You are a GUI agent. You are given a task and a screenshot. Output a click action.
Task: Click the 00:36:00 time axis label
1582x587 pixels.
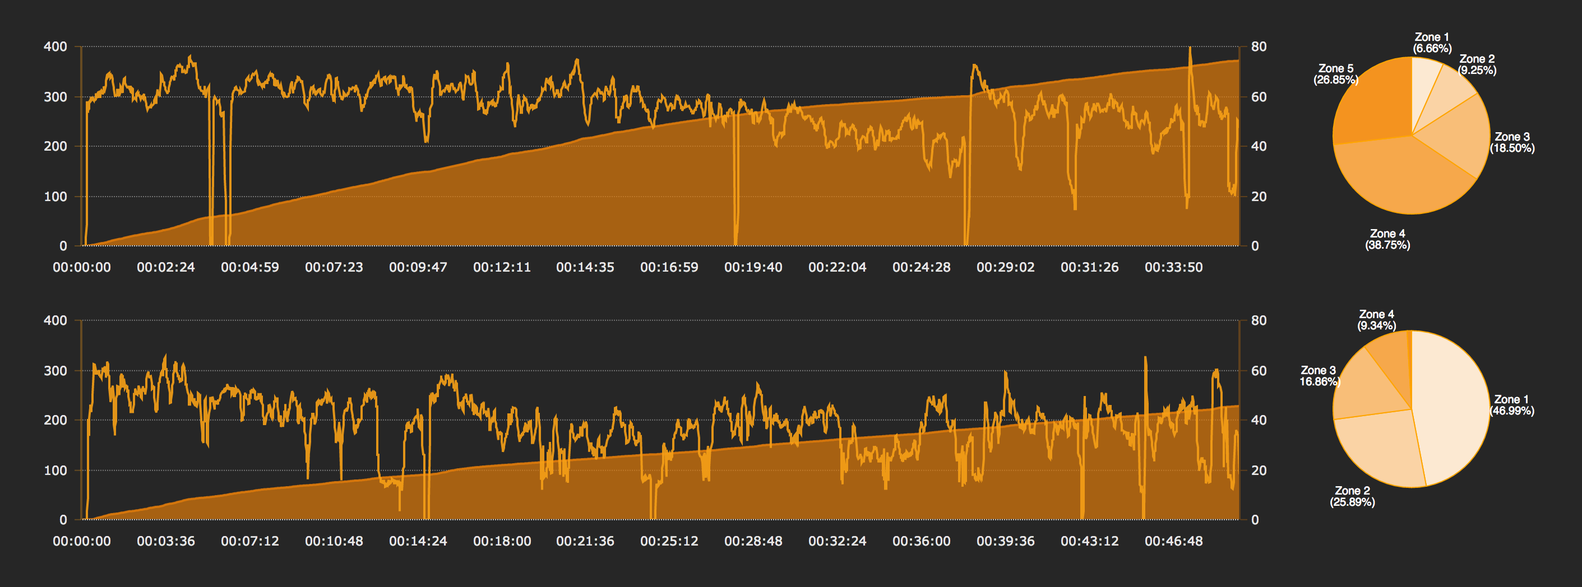coord(922,542)
